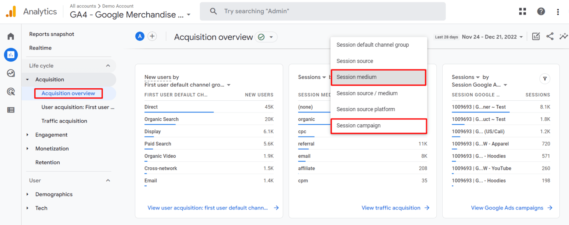Click the Share this report icon
This screenshot has height=225, width=569.
550,36
